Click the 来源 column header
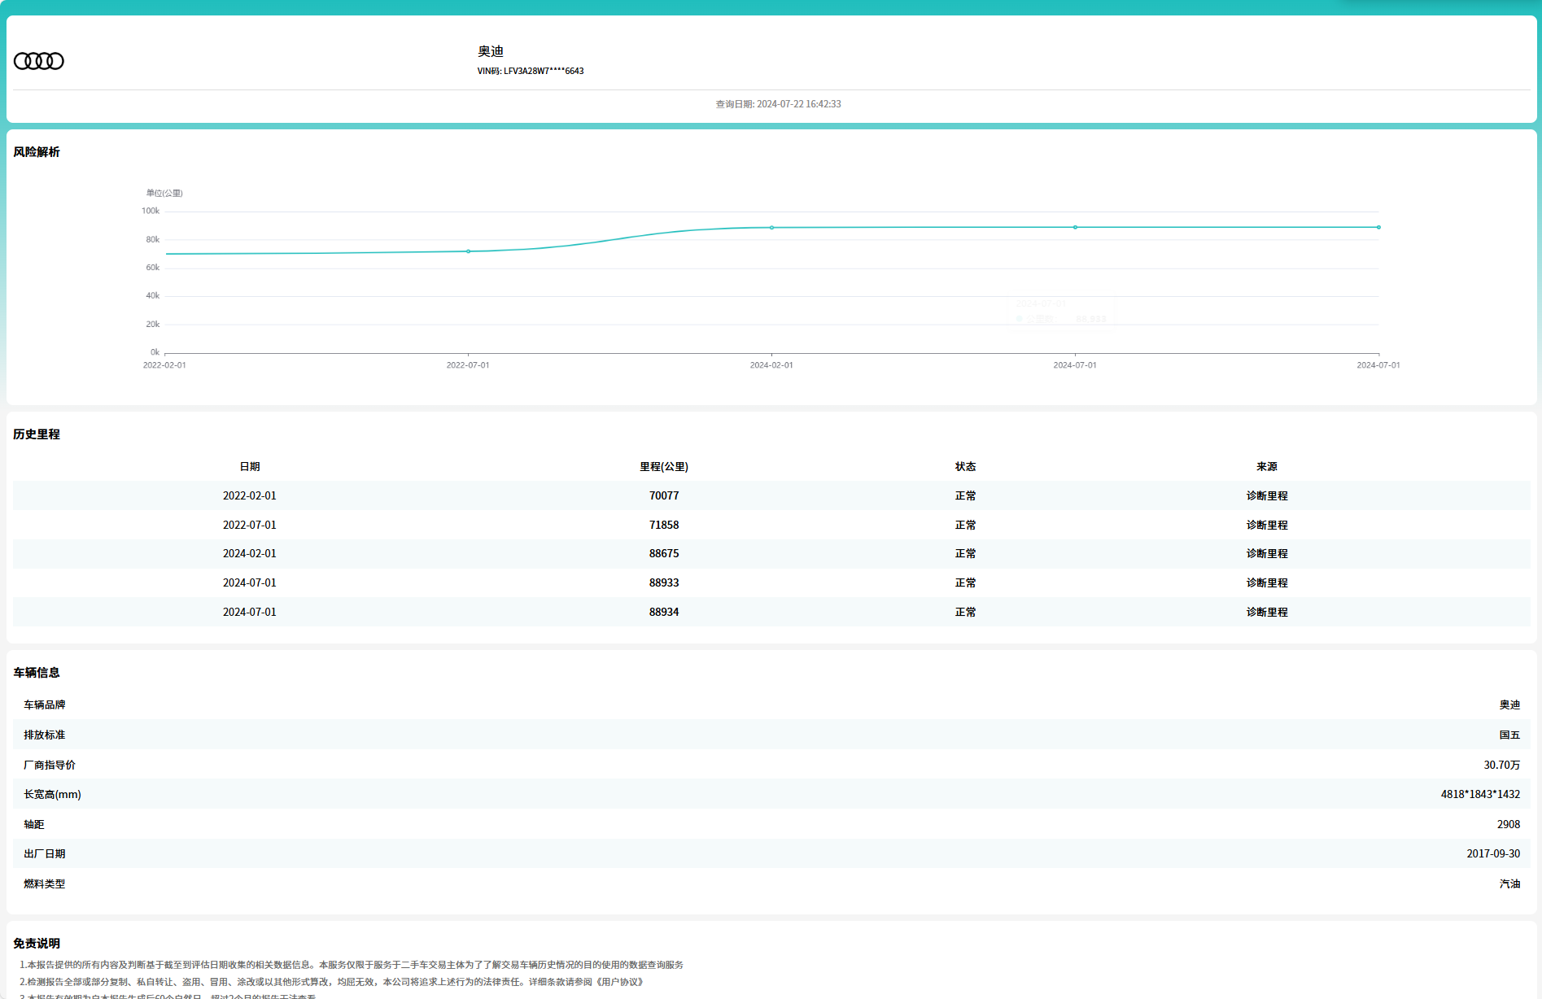The height and width of the screenshot is (999, 1542). coord(1266,467)
